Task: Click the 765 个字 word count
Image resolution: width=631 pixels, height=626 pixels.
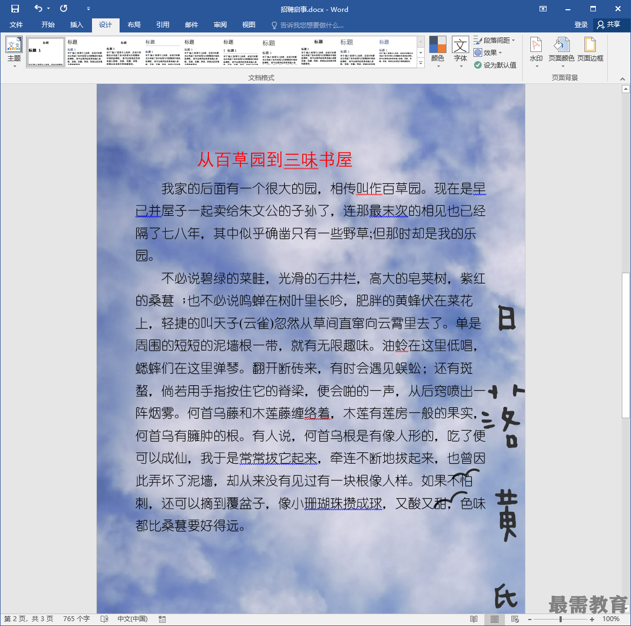Action: click(x=76, y=619)
